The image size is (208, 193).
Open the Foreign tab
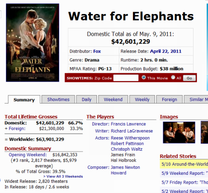pos(169,99)
